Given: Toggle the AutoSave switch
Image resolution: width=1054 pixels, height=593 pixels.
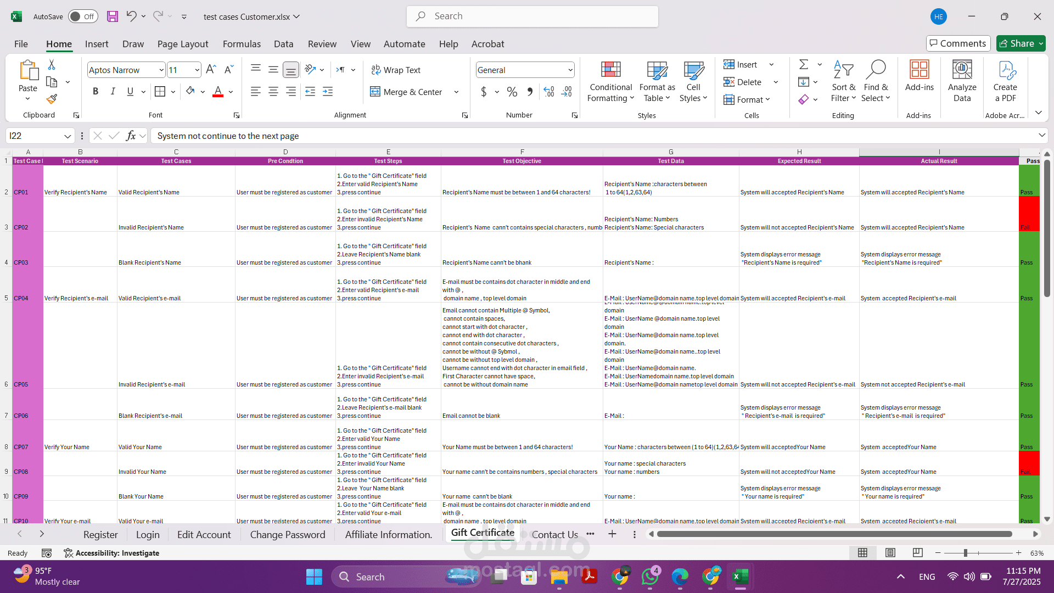Looking at the screenshot, I should [x=83, y=16].
